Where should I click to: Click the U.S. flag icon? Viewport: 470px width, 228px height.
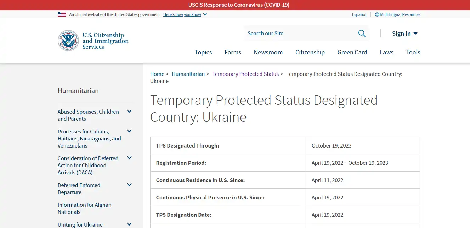(62, 14)
